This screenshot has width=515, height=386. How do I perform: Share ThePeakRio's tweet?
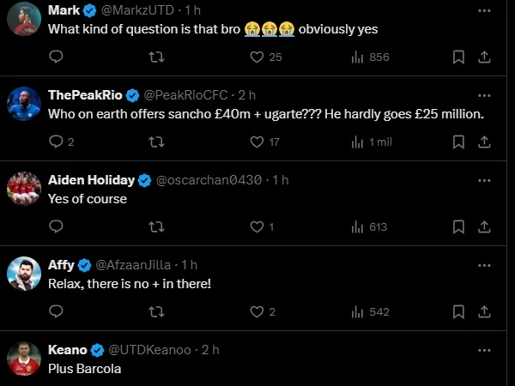click(x=484, y=142)
